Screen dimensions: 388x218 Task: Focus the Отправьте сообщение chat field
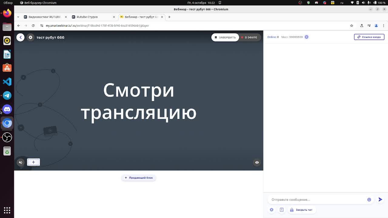(x=317, y=200)
